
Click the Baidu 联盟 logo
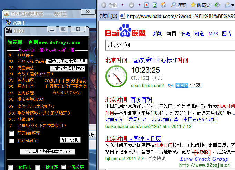click(x=125, y=31)
